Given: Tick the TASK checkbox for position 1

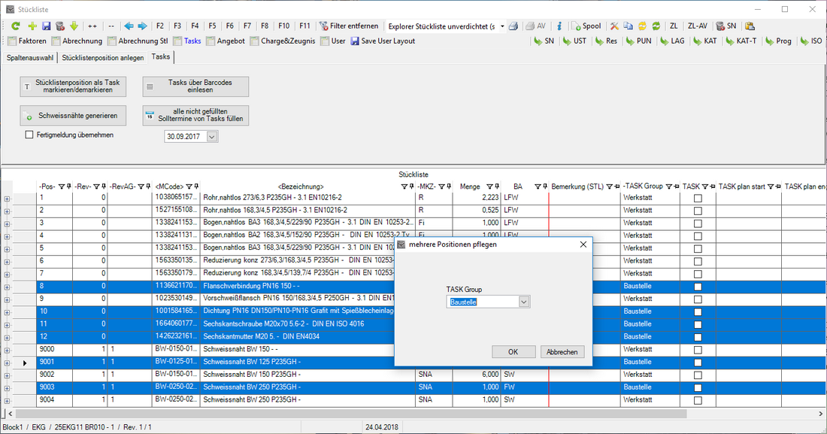Looking at the screenshot, I should point(698,199).
